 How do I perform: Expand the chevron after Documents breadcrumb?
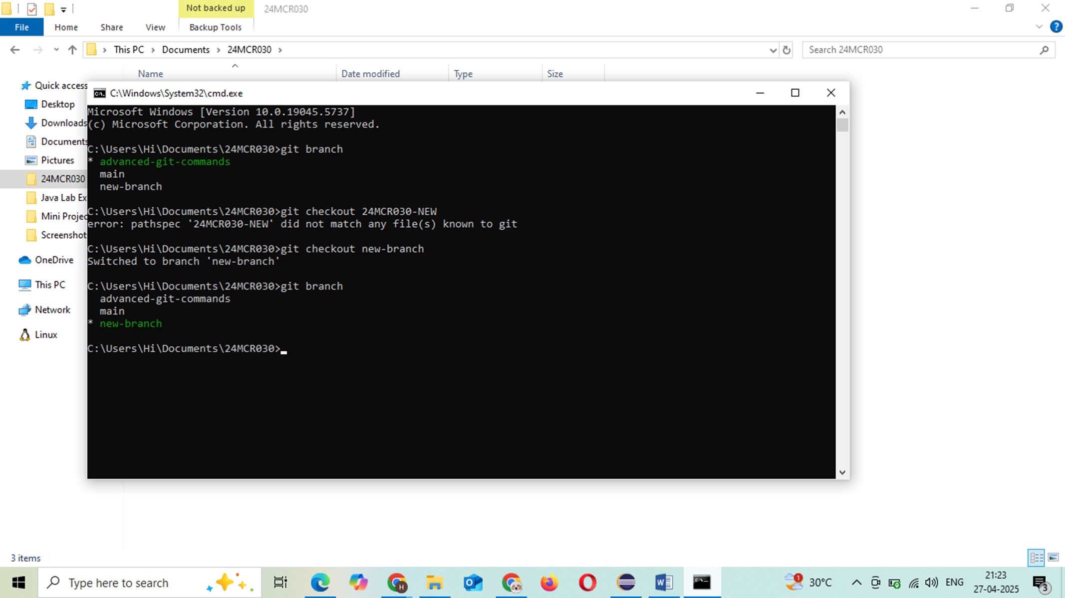218,50
